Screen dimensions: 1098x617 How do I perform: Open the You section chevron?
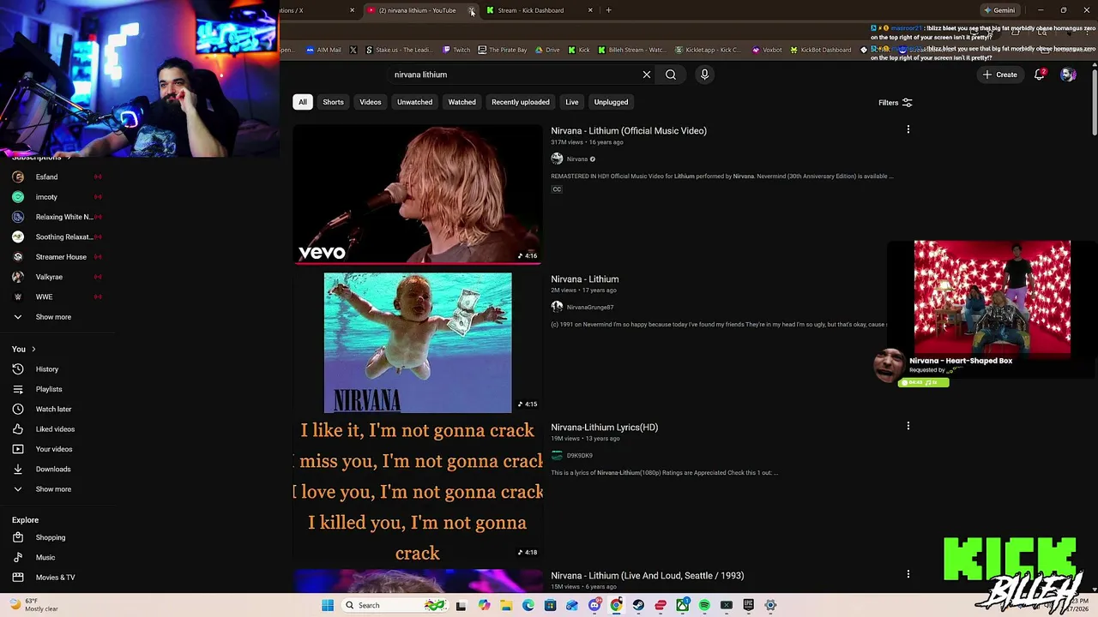[x=33, y=349]
